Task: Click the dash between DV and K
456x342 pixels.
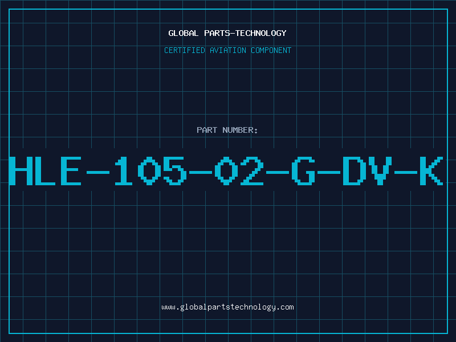Action: click(x=406, y=173)
